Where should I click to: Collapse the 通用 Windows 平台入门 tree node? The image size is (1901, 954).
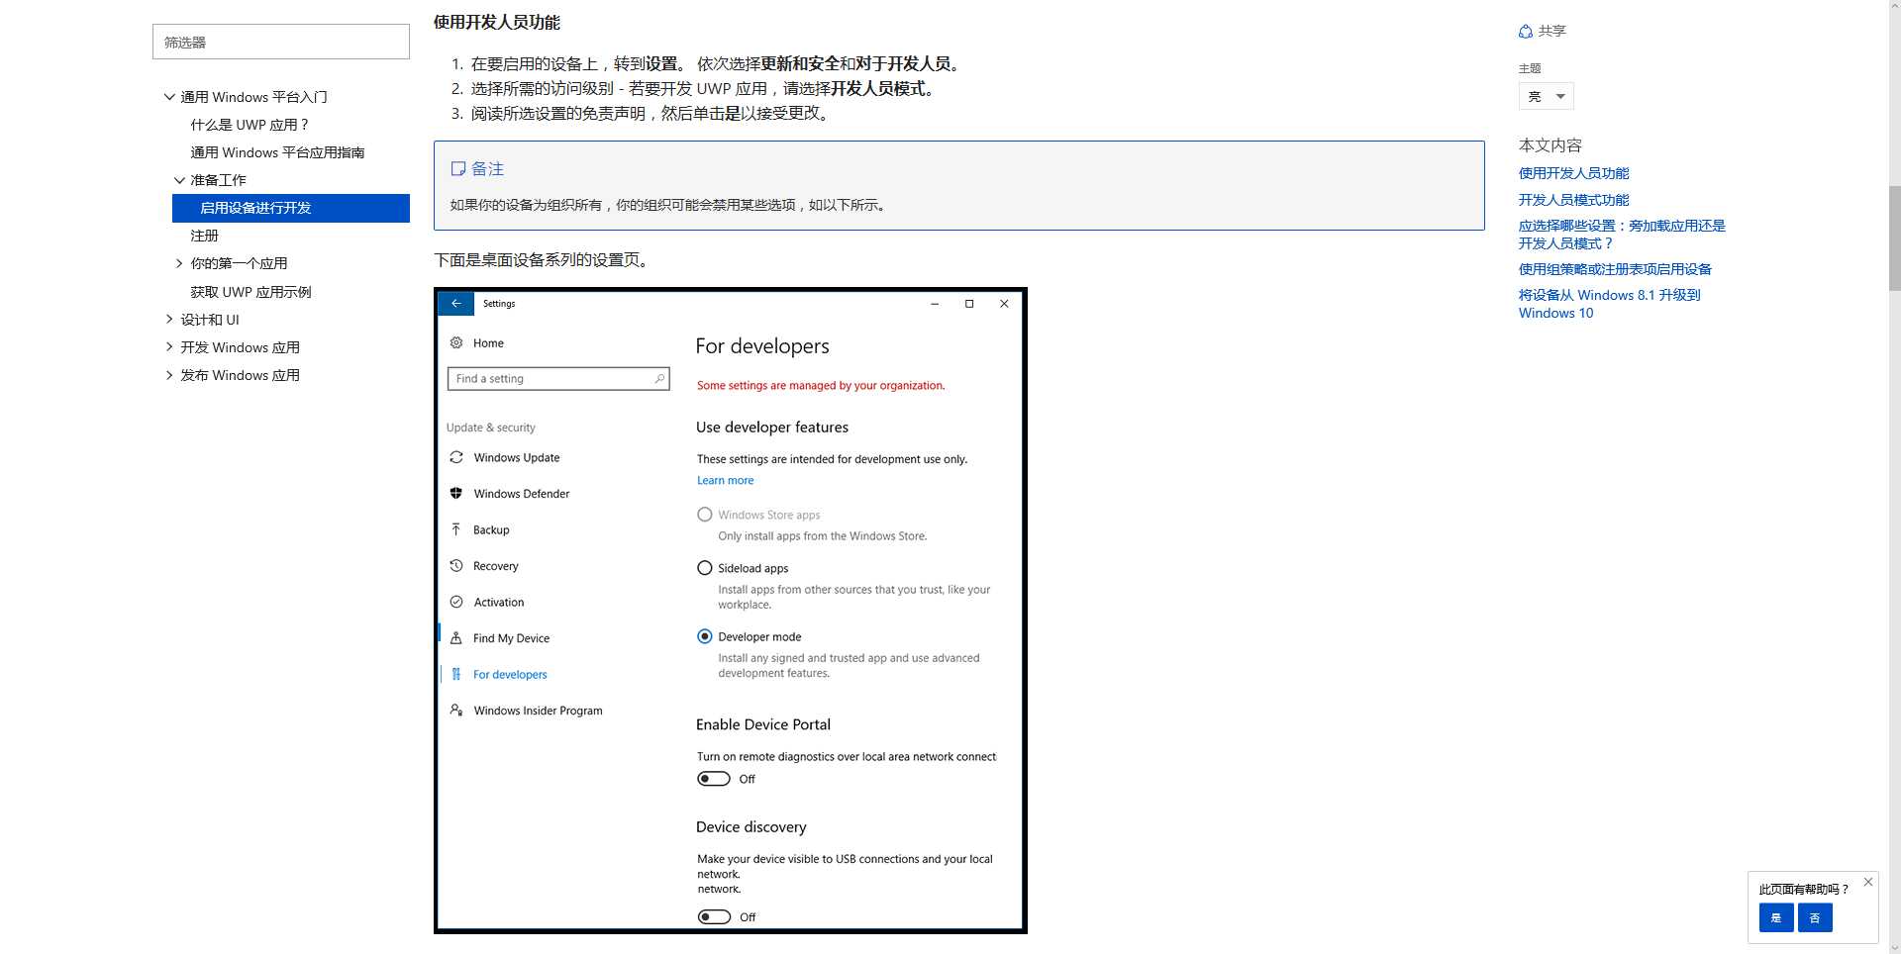pos(169,97)
